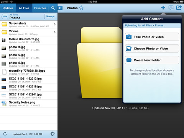Open the Mobile Brainstorm.jpg file
Screen dimensions: 184x138
point(29,40)
